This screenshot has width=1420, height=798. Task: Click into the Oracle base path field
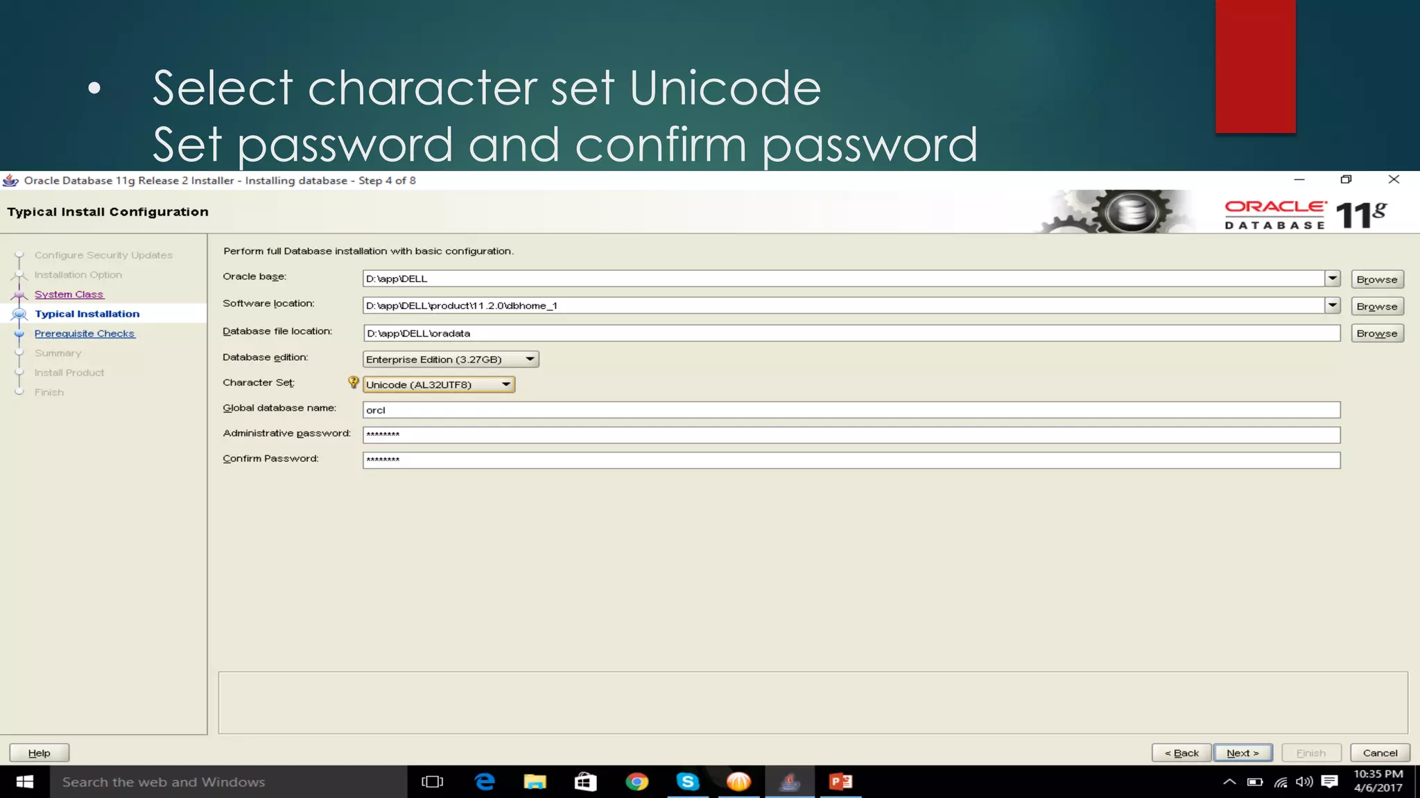(x=843, y=278)
